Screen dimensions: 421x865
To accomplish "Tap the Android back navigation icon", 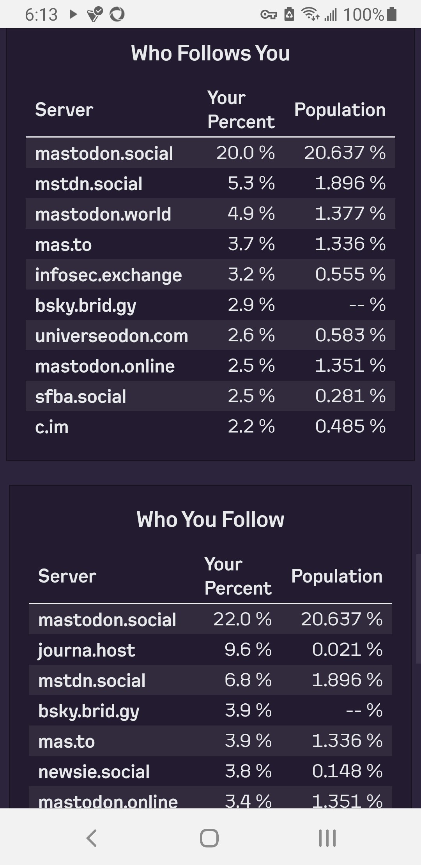I will click(x=92, y=838).
